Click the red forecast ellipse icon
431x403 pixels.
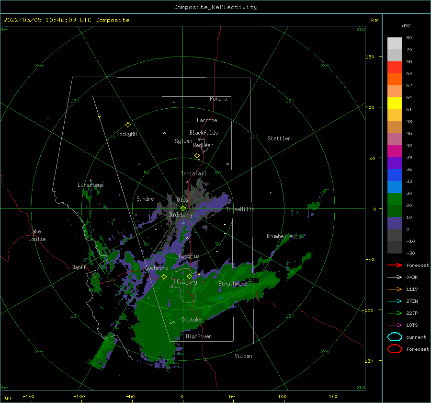[395, 349]
